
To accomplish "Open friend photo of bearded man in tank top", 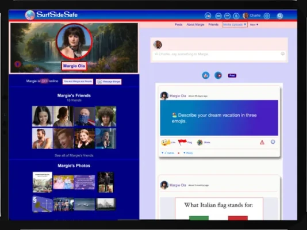I will pyautogui.click(x=43, y=139).
